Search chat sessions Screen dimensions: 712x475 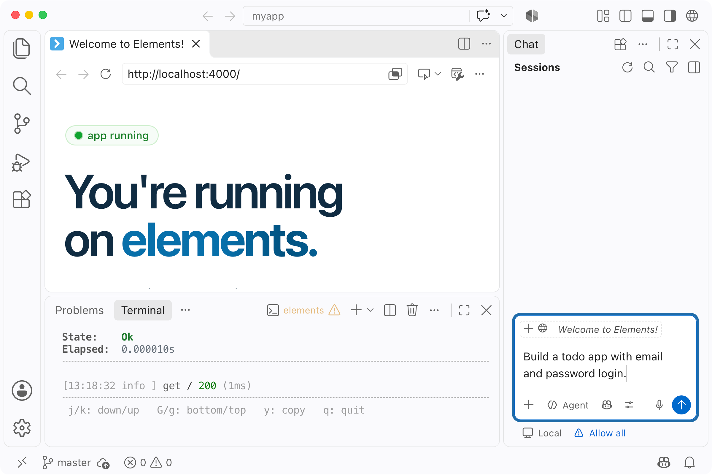(x=649, y=67)
